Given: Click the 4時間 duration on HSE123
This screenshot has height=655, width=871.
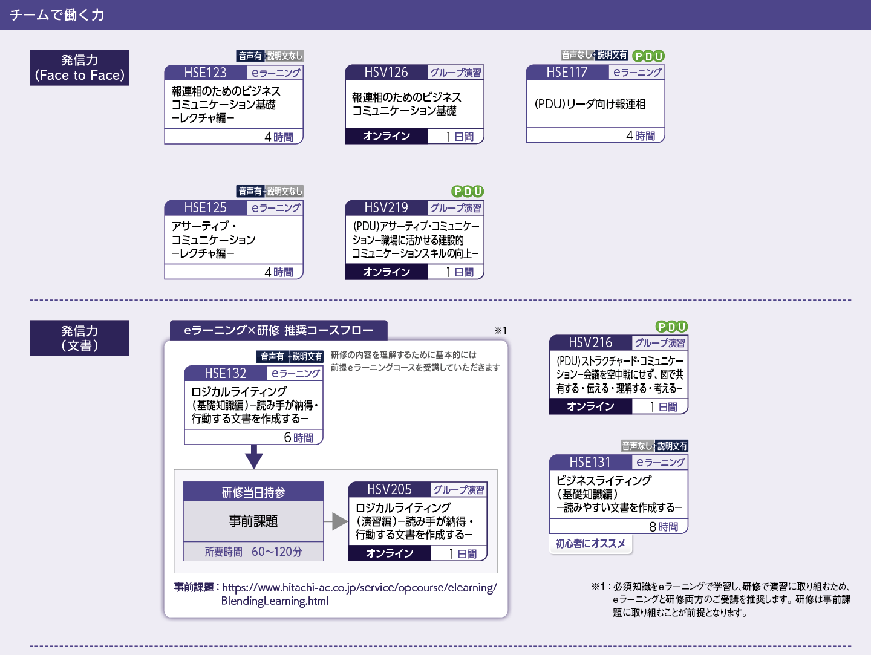Looking at the screenshot, I should pyautogui.click(x=279, y=137).
